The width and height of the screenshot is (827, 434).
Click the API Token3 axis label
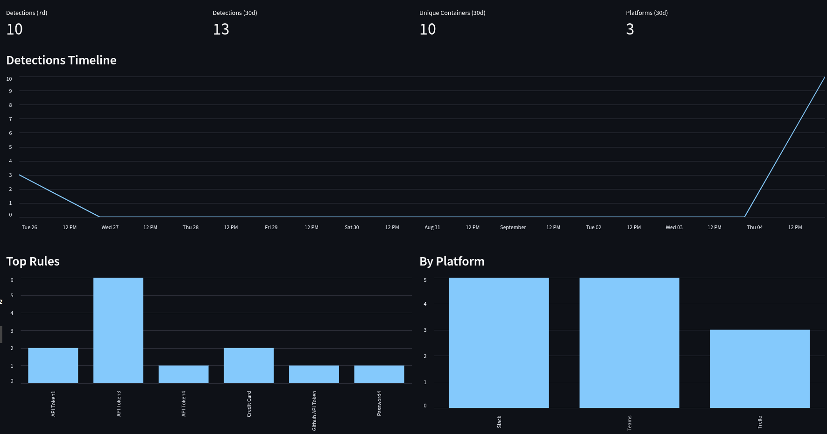(119, 404)
